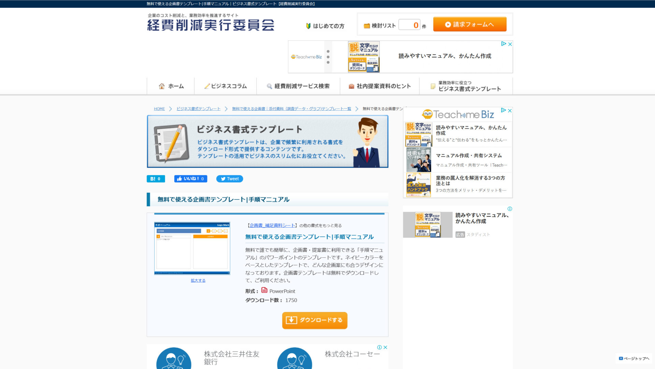This screenshot has height=369, width=655.
Task: Click the 経費削減実行委員会 site logo
Action: 211,25
